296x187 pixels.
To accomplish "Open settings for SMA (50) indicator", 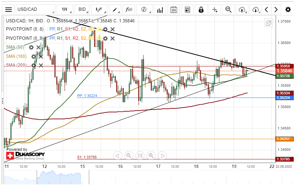I will click(31, 47).
